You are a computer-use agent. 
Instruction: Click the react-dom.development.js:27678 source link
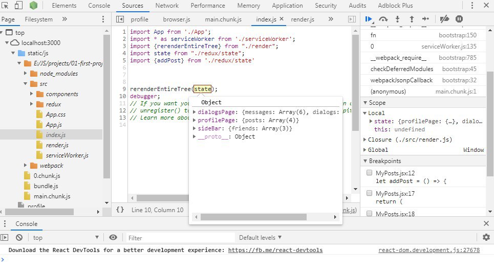point(429,250)
